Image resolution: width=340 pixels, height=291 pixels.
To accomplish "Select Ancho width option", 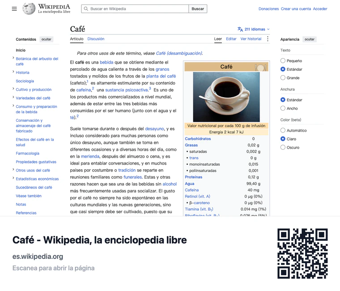I will coord(283,108).
